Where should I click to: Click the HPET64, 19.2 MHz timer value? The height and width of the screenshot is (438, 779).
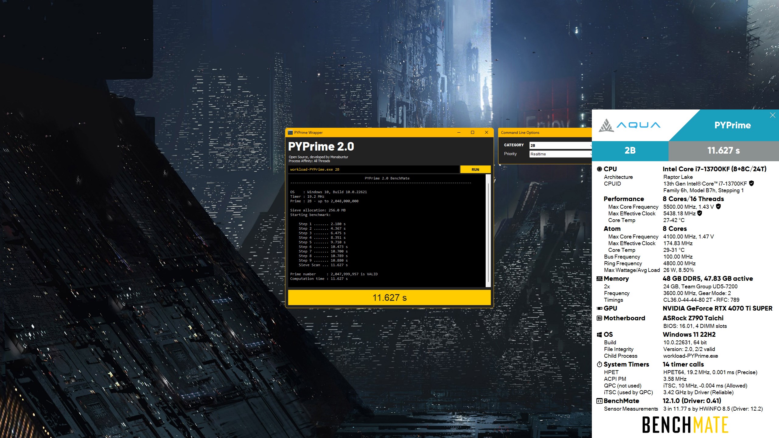710,372
